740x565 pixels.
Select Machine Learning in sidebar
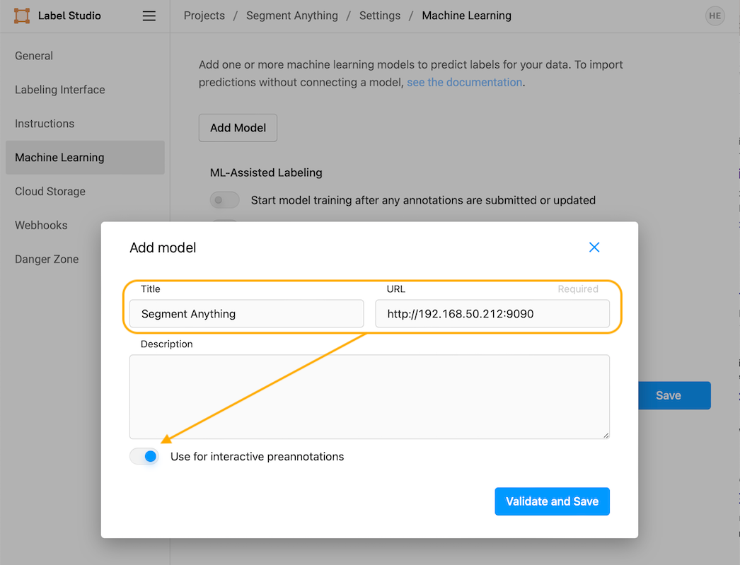[59, 158]
